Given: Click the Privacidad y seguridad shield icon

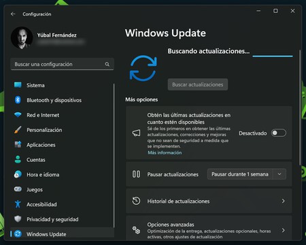Looking at the screenshot, I should (x=18, y=219).
